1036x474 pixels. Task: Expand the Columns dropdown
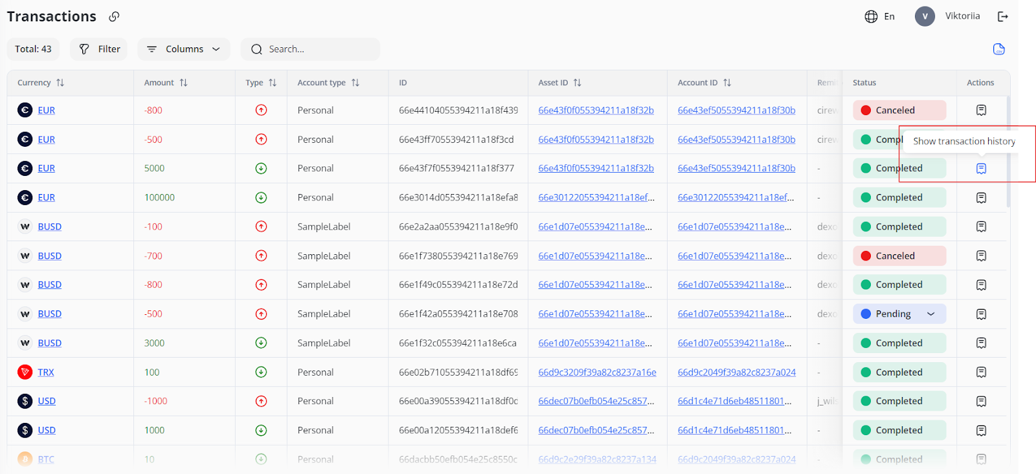pyautogui.click(x=184, y=49)
